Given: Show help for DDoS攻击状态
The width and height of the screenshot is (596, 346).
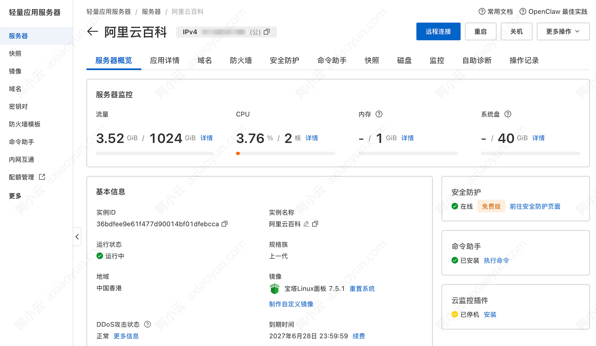Looking at the screenshot, I should coord(148,324).
